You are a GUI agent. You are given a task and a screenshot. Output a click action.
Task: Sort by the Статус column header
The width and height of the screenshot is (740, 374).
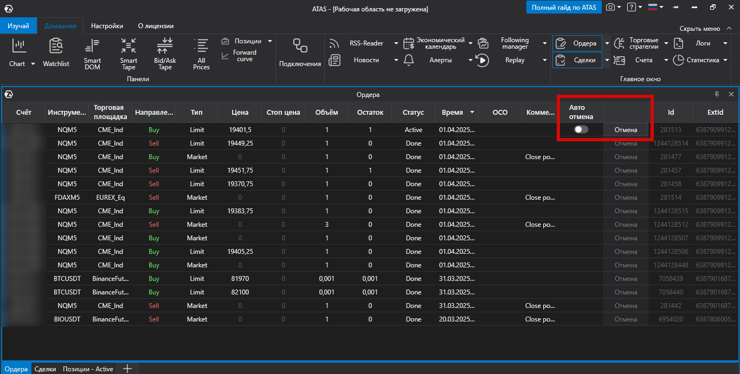tap(413, 113)
